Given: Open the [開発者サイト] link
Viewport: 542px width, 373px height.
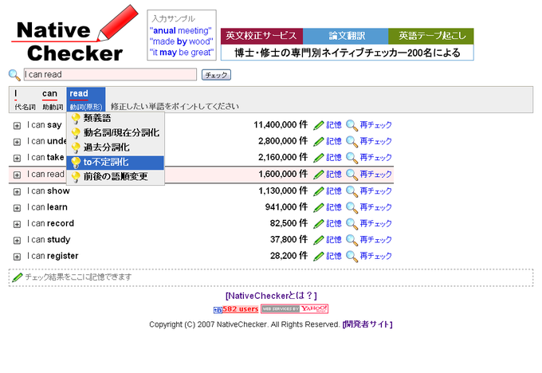Looking at the screenshot, I should 367,324.
